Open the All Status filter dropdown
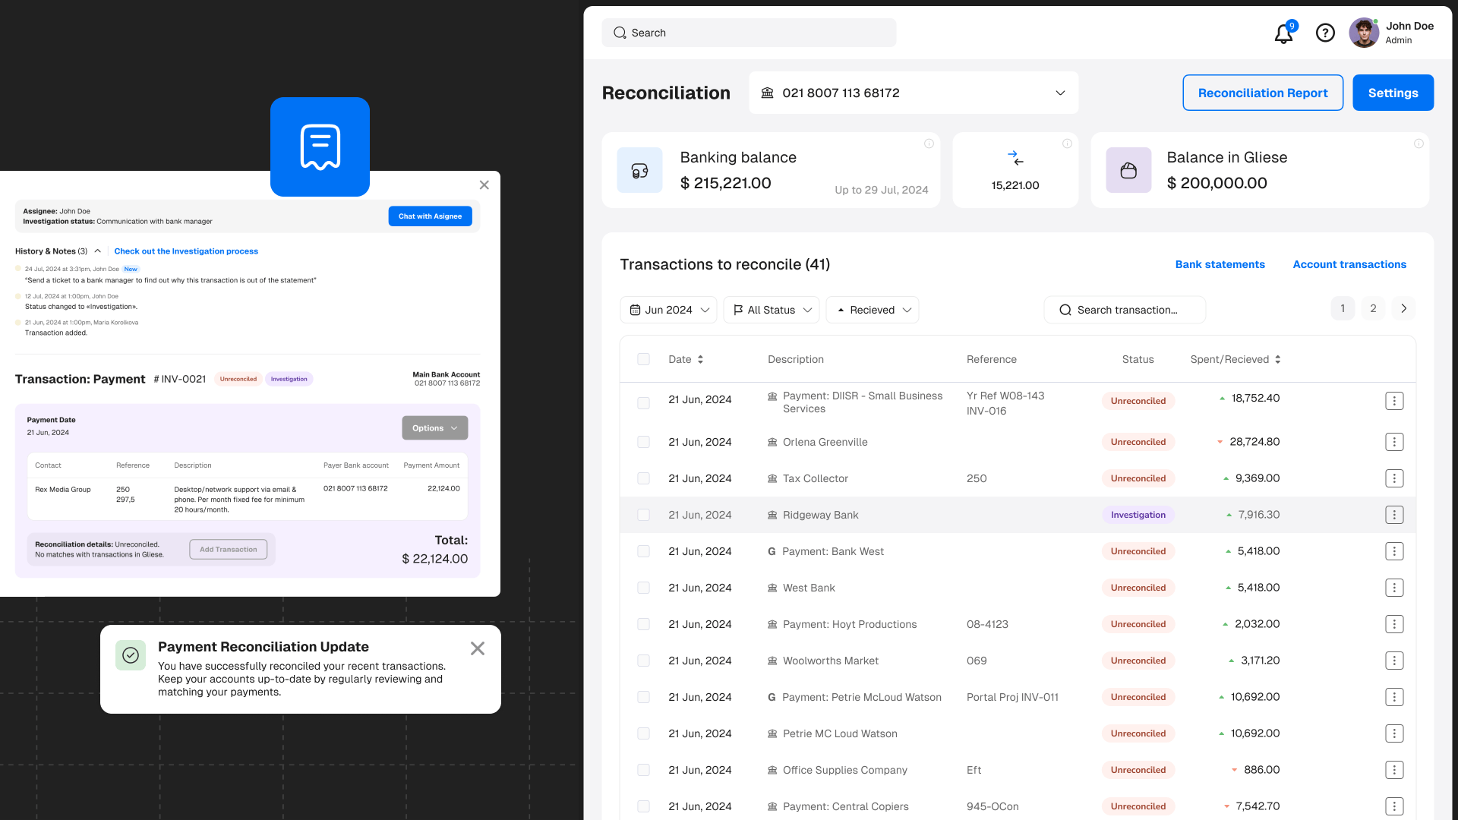This screenshot has height=820, width=1458. coord(773,309)
